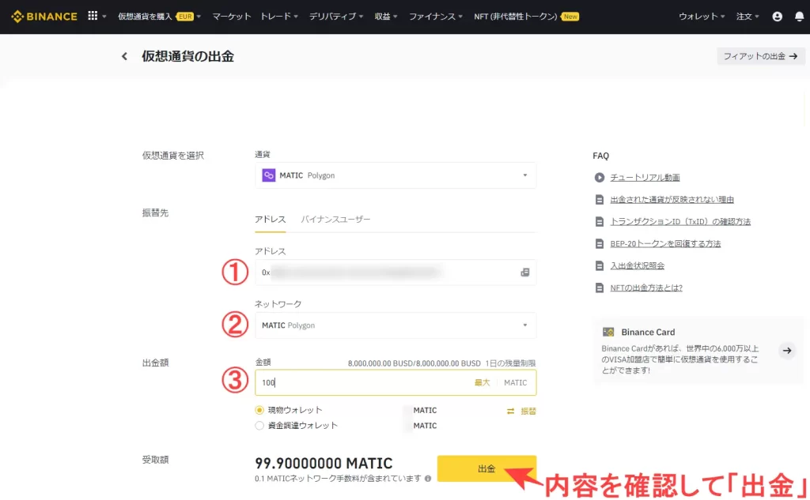The height and width of the screenshot is (500, 810).
Task: Click the アドレス input field
Action: coord(396,272)
